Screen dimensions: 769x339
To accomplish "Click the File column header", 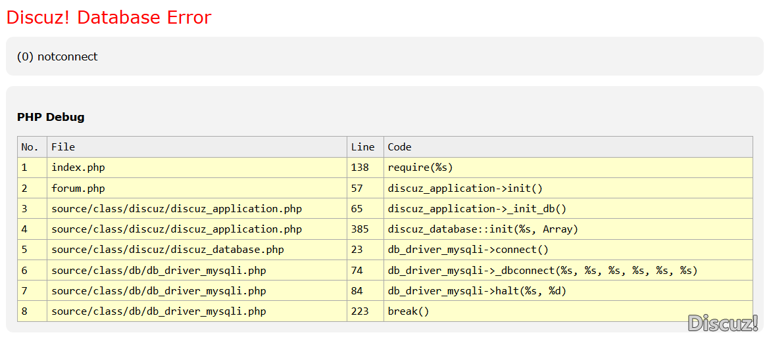I will [x=63, y=147].
